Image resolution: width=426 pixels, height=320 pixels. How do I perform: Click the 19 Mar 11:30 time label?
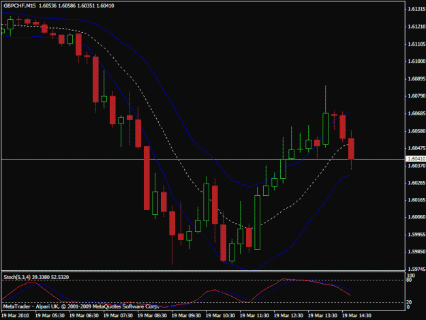coord(254,316)
